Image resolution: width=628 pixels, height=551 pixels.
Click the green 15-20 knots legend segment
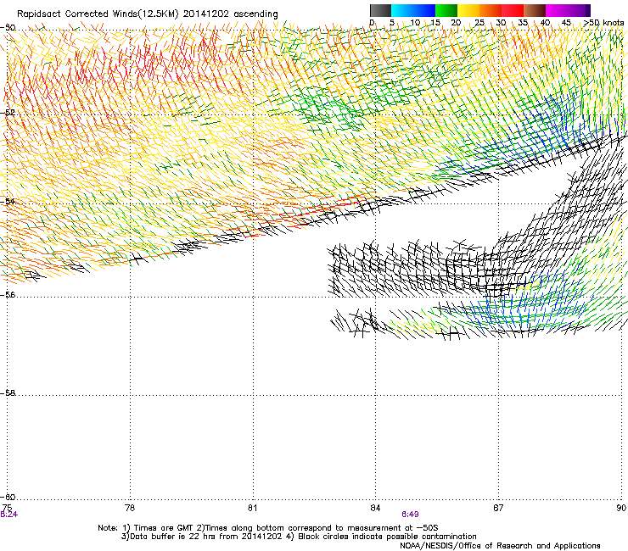pyautogui.click(x=446, y=10)
